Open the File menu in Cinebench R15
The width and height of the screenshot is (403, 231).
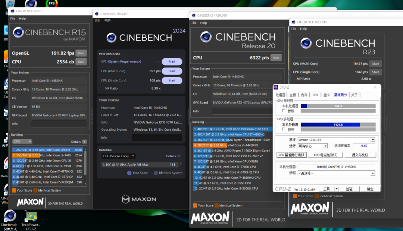coord(13,19)
